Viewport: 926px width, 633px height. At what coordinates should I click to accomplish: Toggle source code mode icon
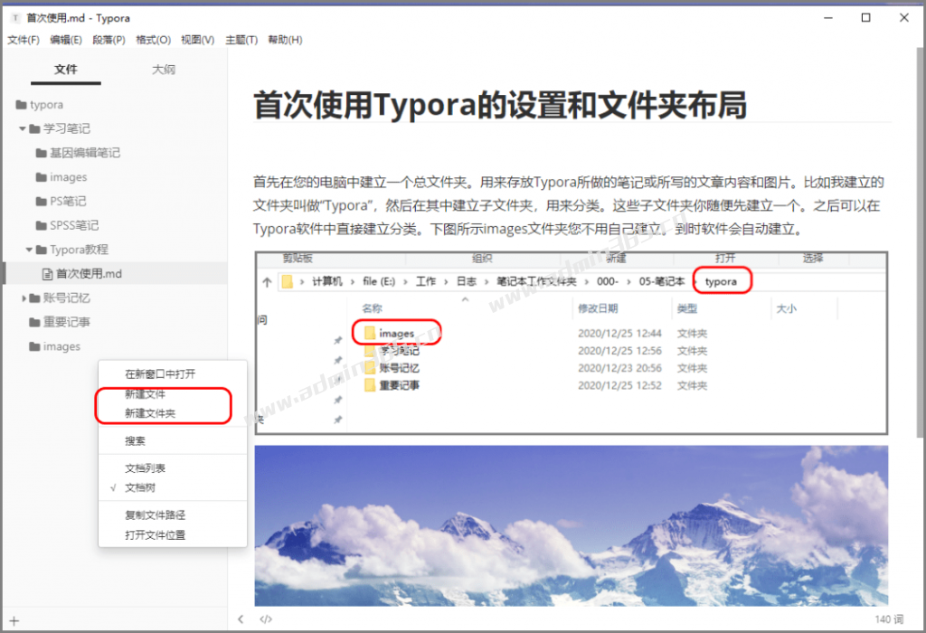(266, 619)
